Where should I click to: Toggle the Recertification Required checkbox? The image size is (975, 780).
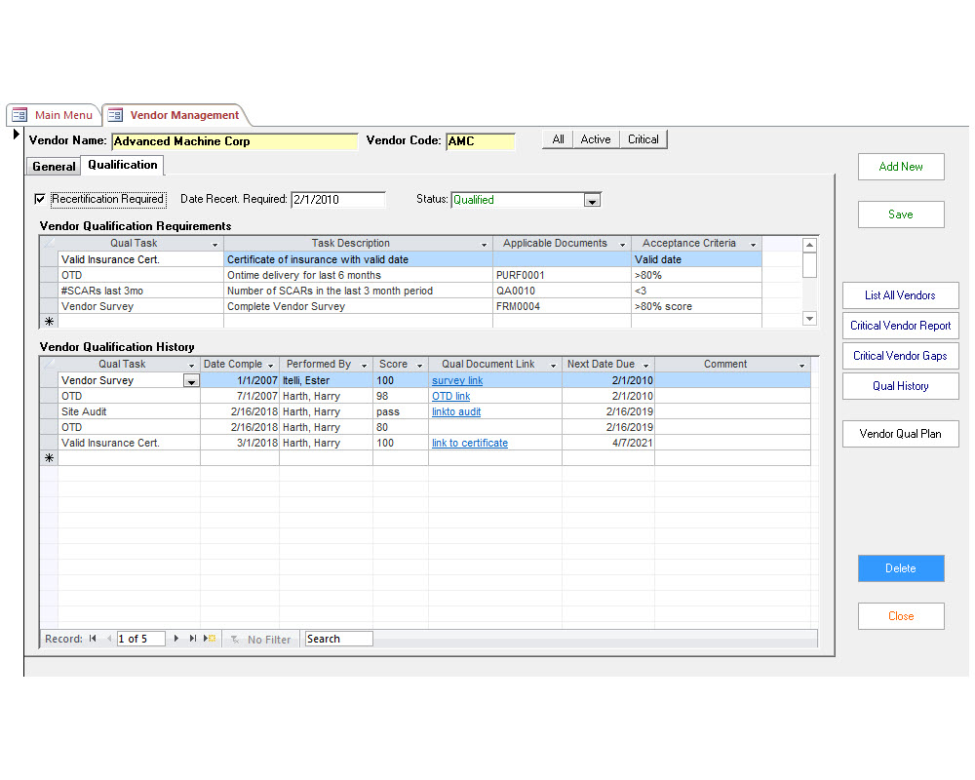pos(40,199)
